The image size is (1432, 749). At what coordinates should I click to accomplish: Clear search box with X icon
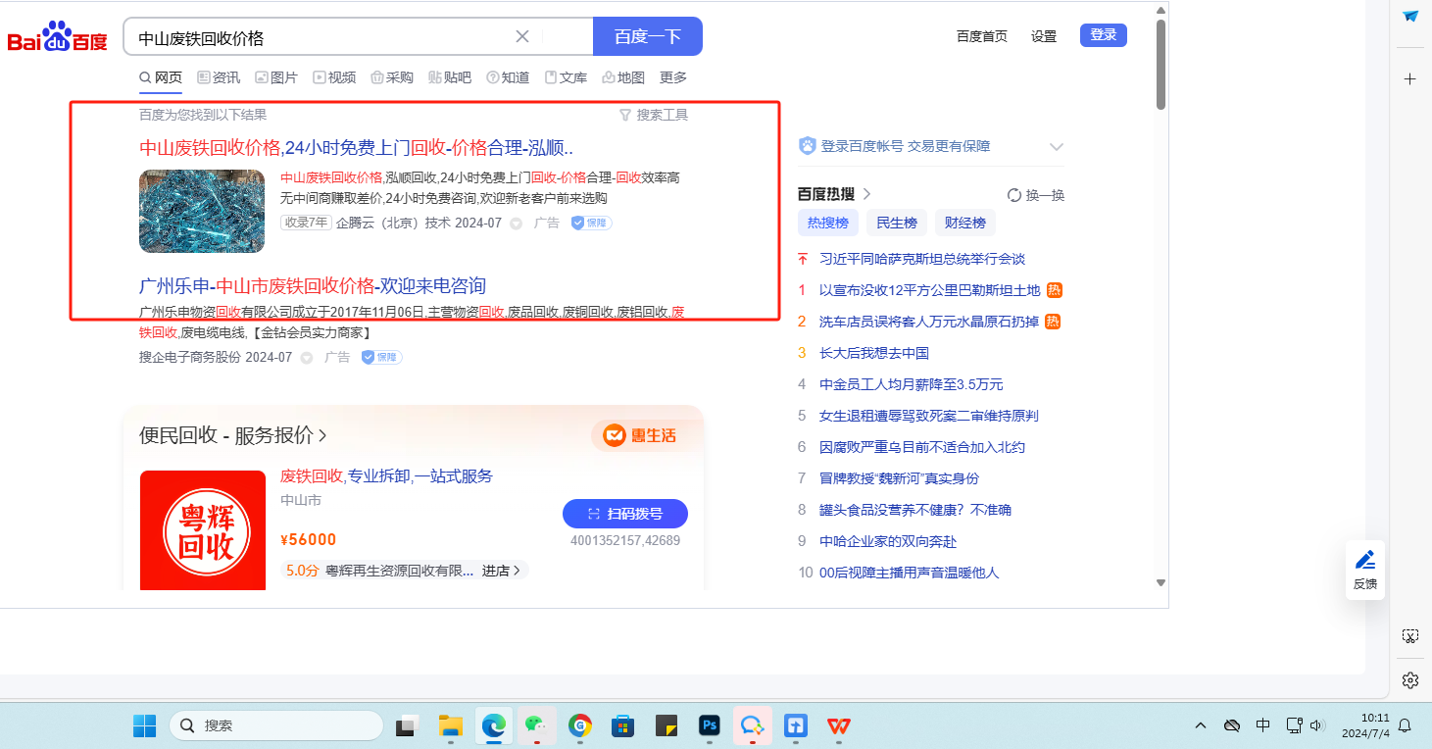click(x=522, y=37)
